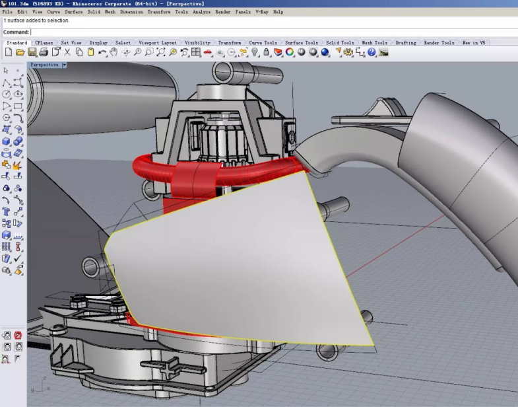518x407 pixels.
Task: Switch to the Viewport Layout tab
Action: pos(156,43)
